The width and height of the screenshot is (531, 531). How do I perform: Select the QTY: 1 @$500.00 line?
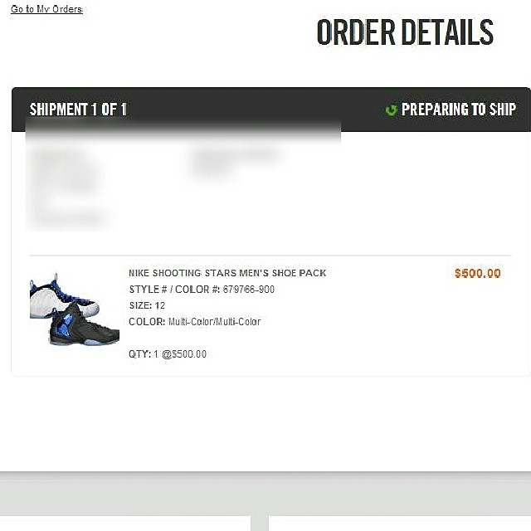click(168, 354)
